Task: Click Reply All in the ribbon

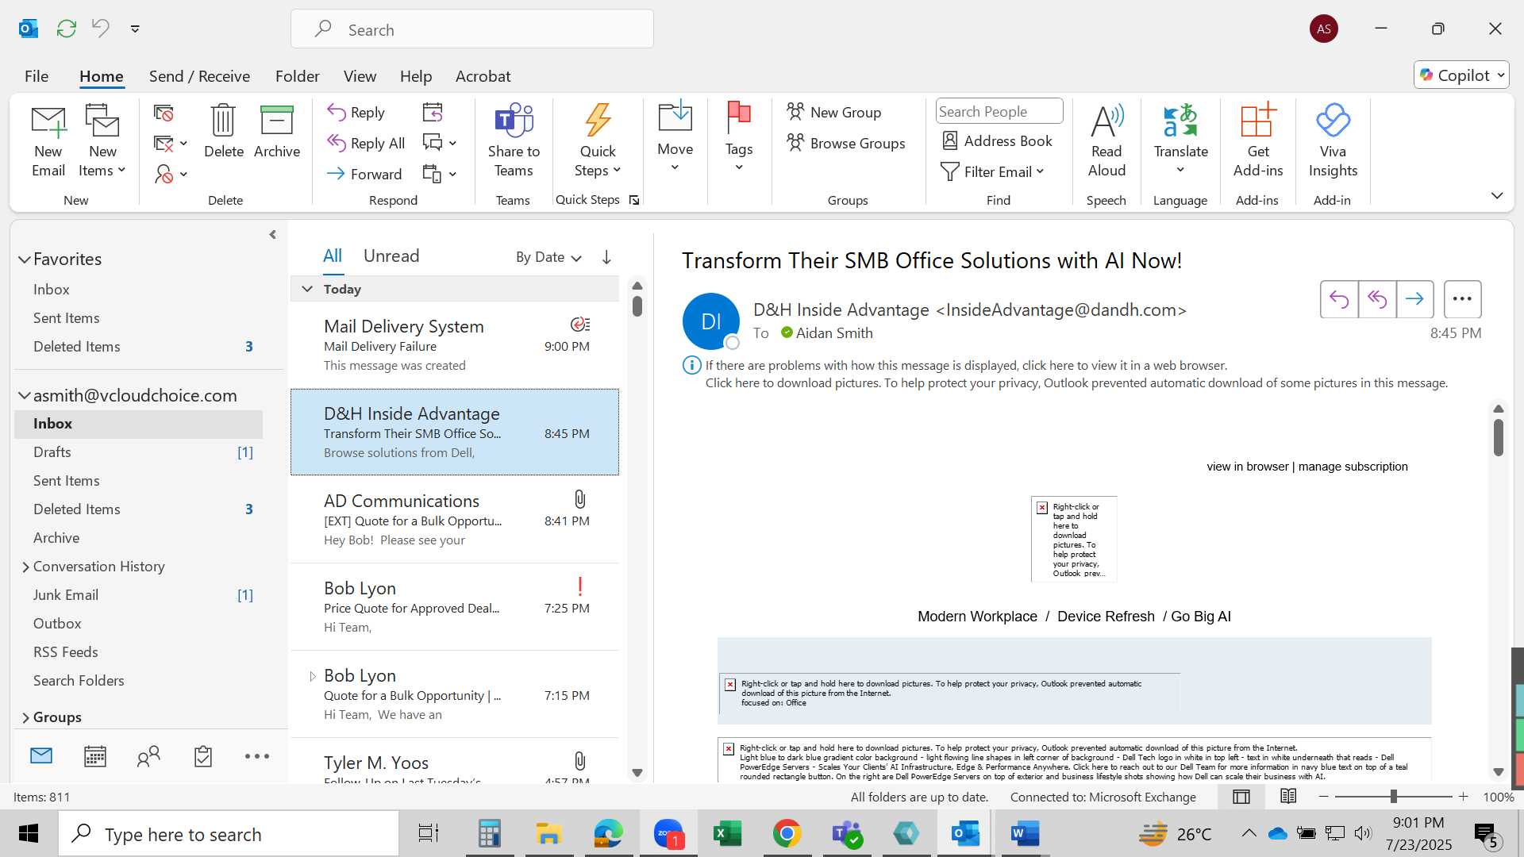Action: coord(366,143)
